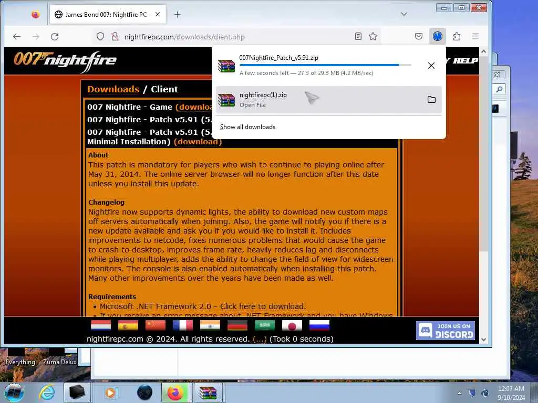Viewport: 538px width, 403px height.
Task: Click the forward navigation arrow
Action: (x=36, y=37)
